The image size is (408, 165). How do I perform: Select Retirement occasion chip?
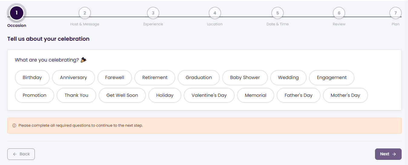[155, 78]
